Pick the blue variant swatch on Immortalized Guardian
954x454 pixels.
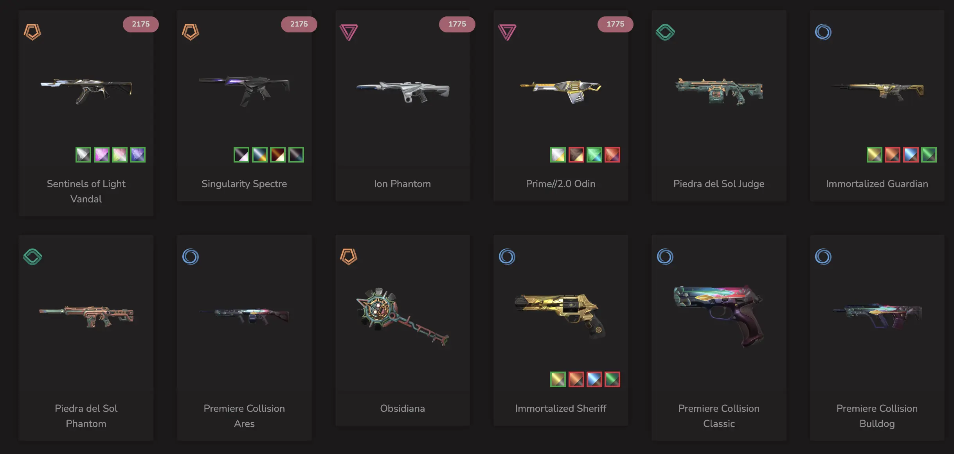point(911,155)
